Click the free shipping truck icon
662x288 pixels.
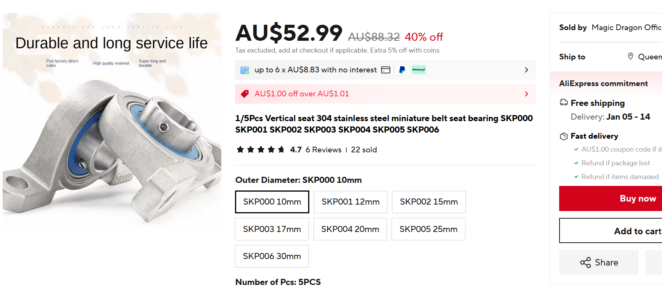coord(564,102)
